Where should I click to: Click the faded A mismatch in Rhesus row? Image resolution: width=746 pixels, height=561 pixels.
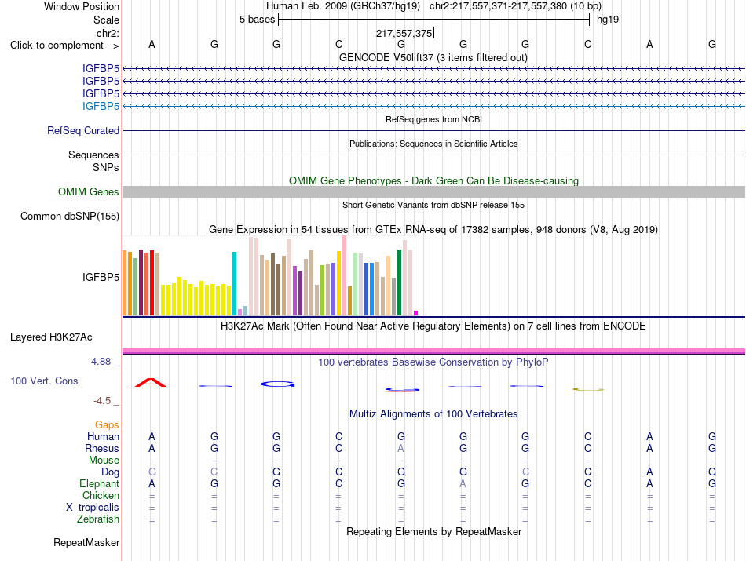pyautogui.click(x=401, y=448)
